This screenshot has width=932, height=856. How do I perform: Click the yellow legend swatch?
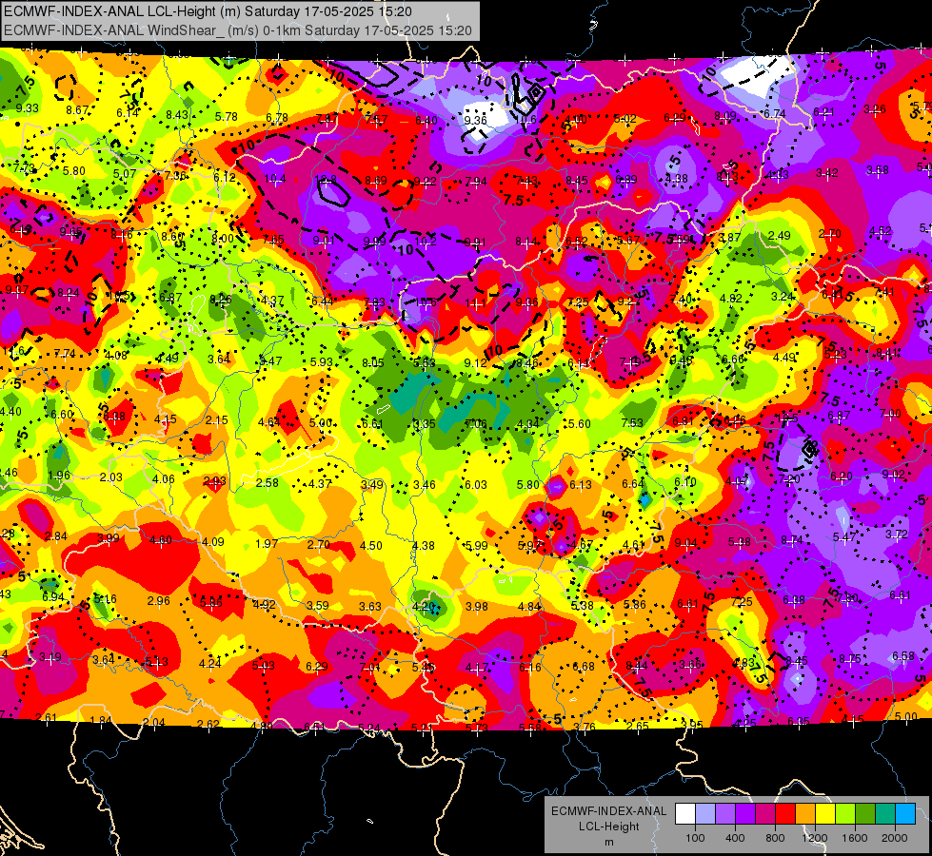point(825,814)
